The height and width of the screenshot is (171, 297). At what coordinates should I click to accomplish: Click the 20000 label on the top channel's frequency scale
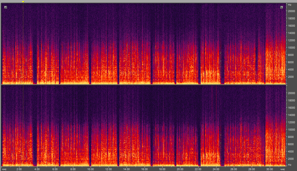coord(291,11)
